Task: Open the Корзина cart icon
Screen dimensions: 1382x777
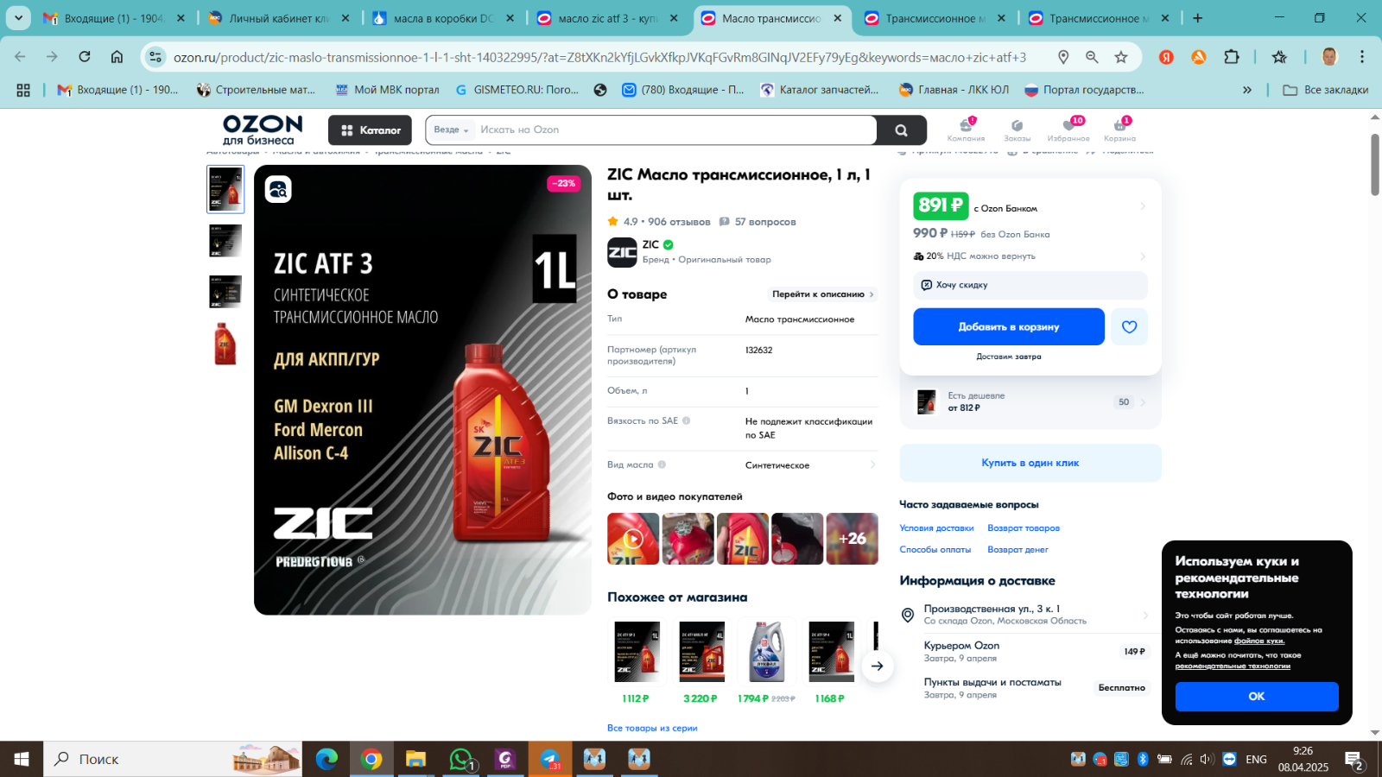Action: pos(1119,129)
